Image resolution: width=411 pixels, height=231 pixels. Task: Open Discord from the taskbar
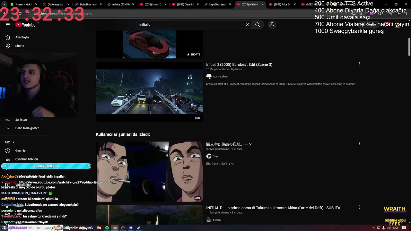131,228
